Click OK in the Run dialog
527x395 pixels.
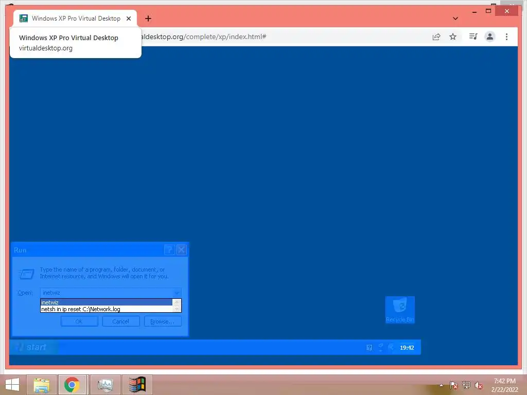click(79, 321)
